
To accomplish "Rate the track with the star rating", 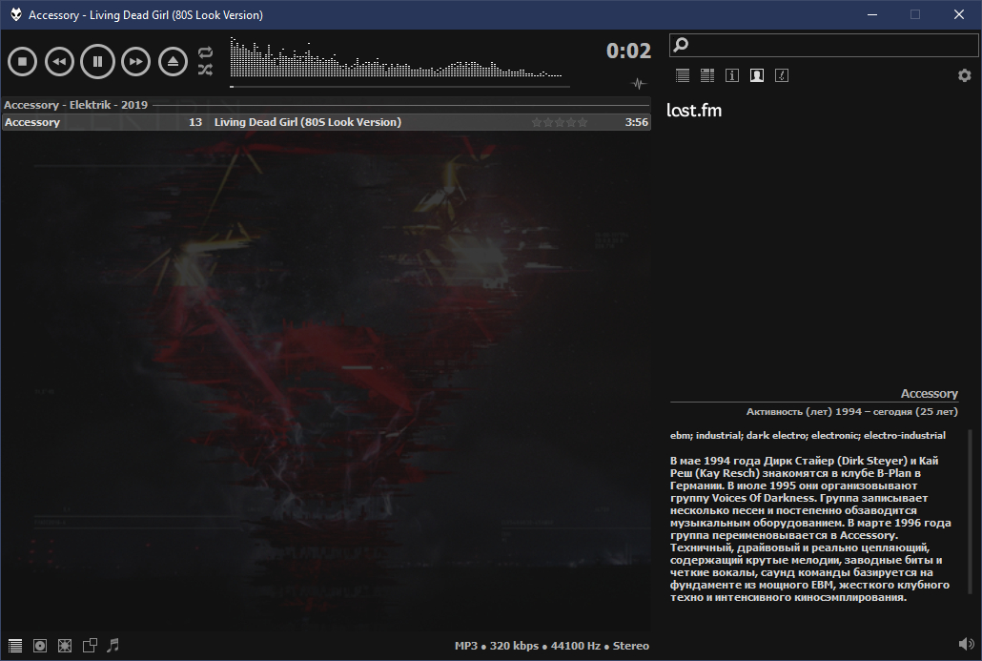I will point(560,122).
